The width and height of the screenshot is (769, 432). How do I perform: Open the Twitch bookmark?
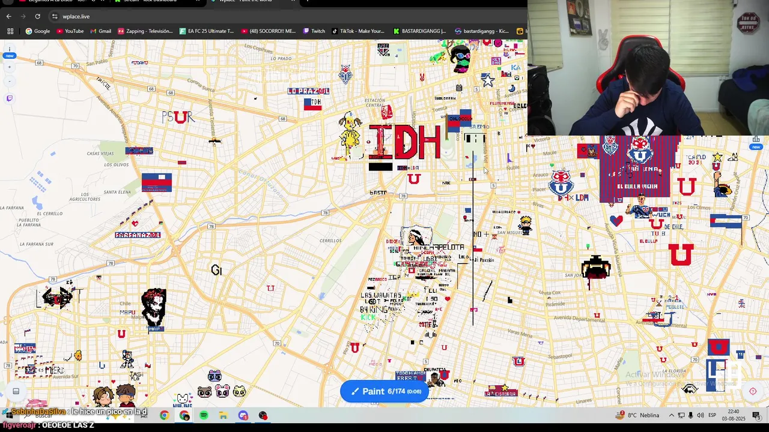(x=314, y=31)
